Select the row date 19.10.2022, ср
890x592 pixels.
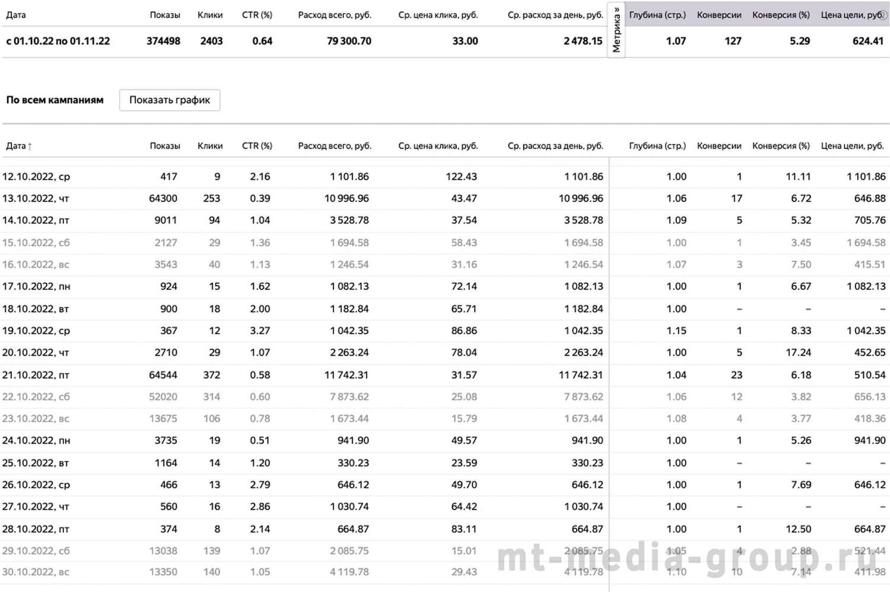pos(36,331)
